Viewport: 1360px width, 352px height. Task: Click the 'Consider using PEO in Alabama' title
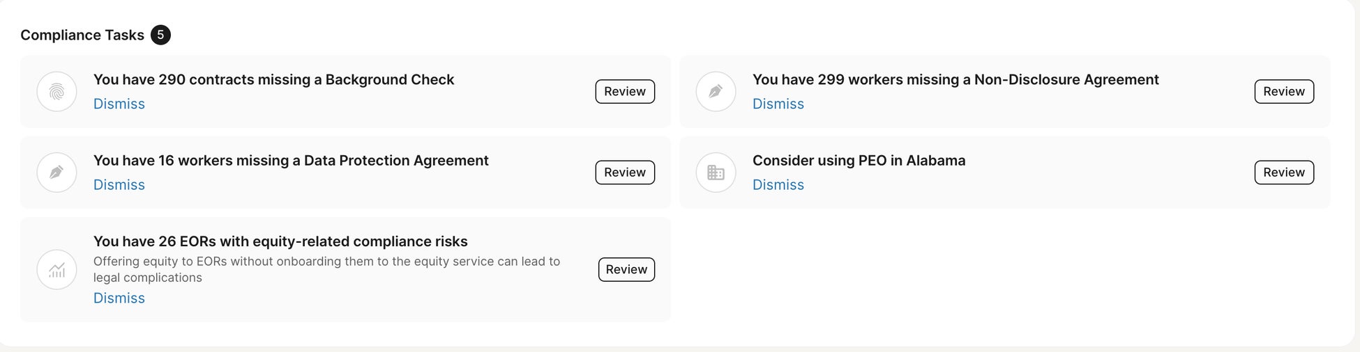(x=859, y=161)
